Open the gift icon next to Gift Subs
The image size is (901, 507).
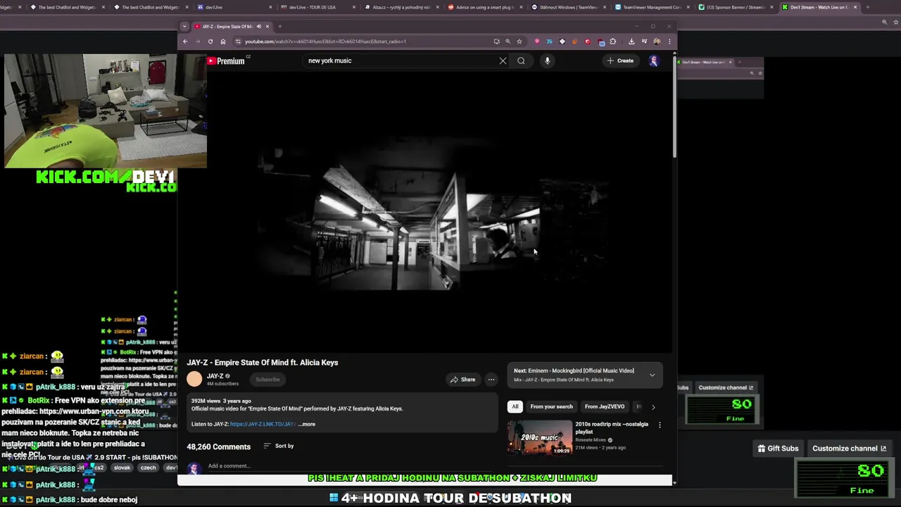coord(761,449)
